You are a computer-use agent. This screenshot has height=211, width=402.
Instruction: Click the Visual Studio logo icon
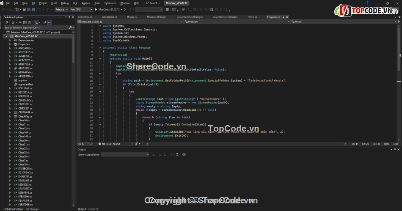pos(2,3)
